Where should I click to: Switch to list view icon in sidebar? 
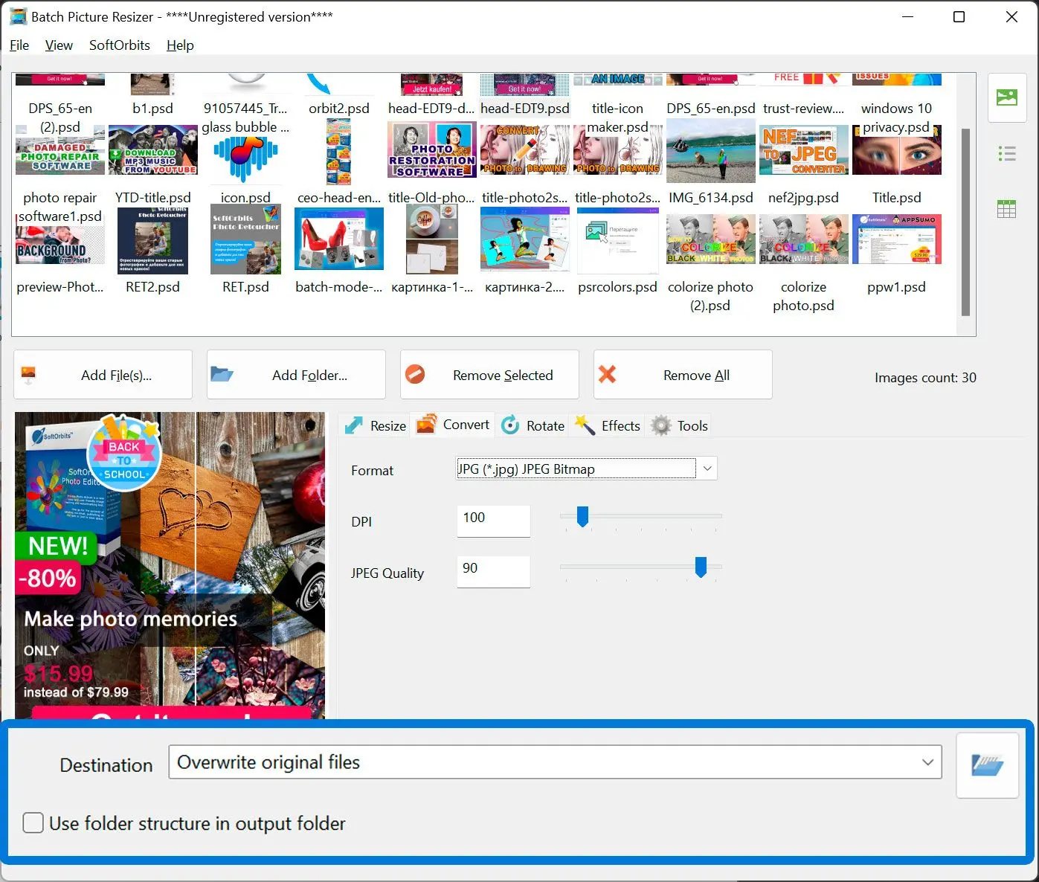1006,154
